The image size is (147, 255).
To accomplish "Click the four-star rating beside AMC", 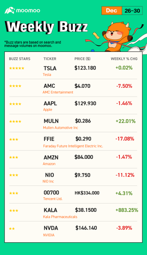I will tap(15, 86).
